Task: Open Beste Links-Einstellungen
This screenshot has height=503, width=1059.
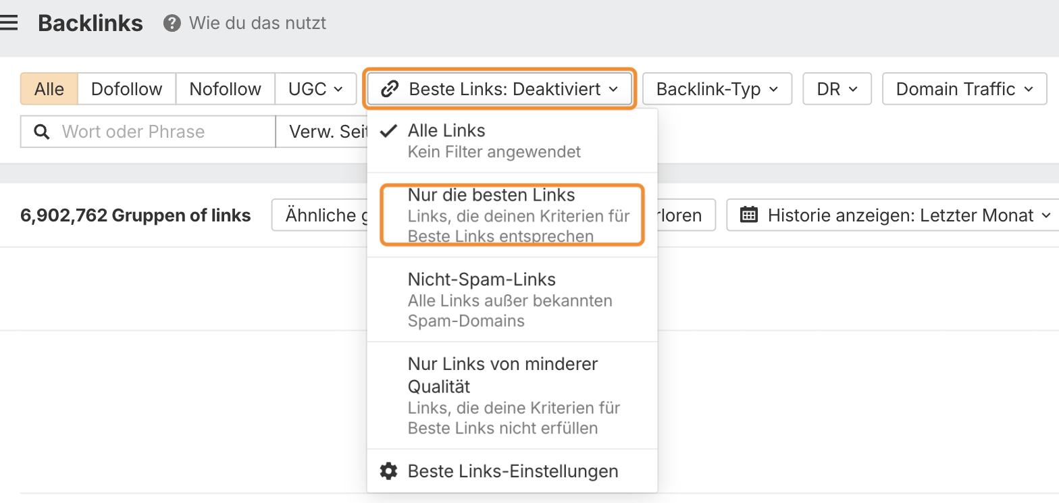Action: click(512, 471)
